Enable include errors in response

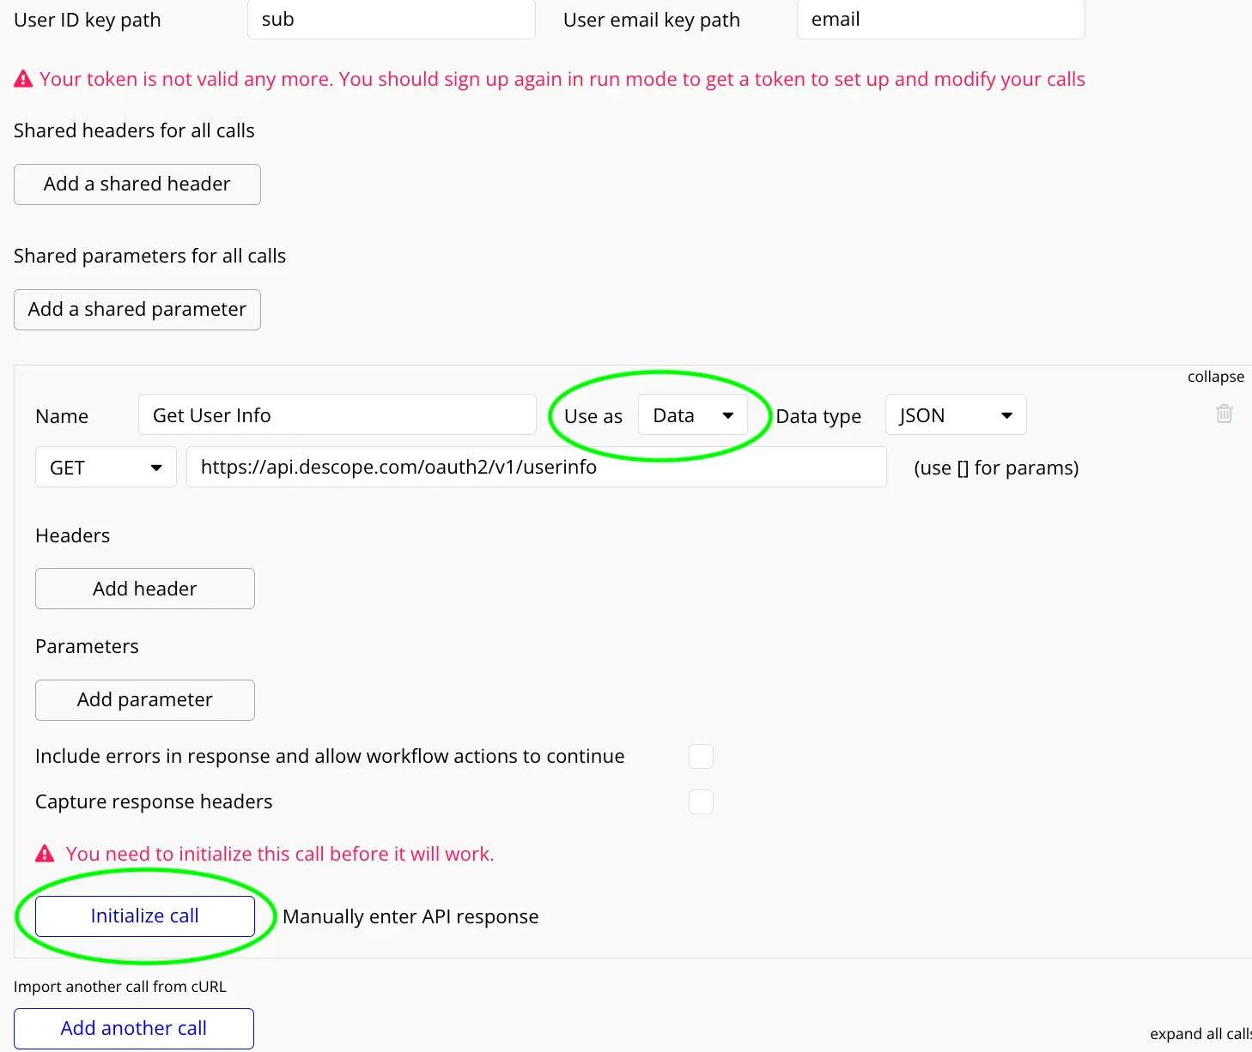coord(701,756)
